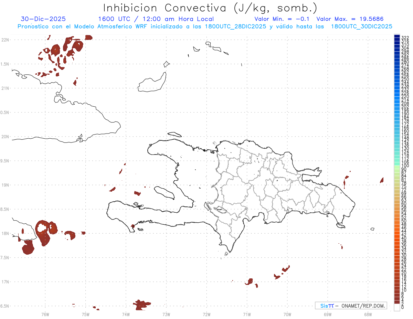Click the "100" value on the color scale
This screenshot has width=413, height=319.
[x=405, y=166]
